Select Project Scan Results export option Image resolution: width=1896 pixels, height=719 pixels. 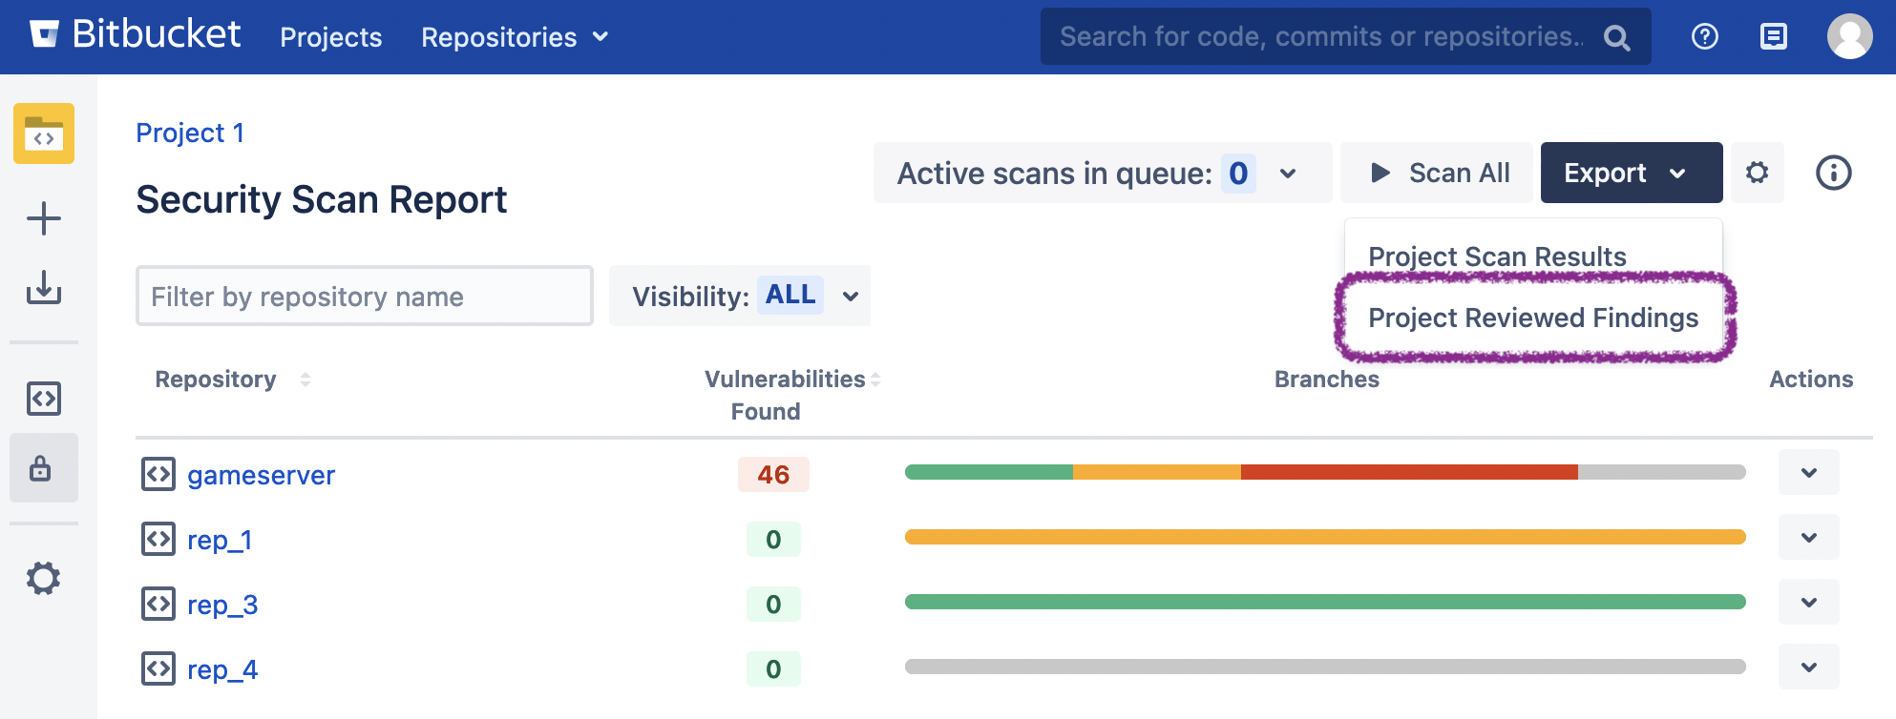click(x=1496, y=257)
